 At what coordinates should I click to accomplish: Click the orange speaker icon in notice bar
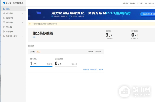click(30, 24)
